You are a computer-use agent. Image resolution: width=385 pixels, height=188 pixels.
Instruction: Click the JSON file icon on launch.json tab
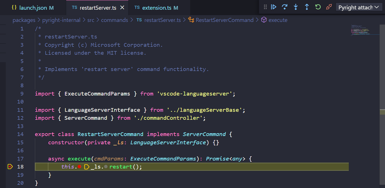[14, 7]
